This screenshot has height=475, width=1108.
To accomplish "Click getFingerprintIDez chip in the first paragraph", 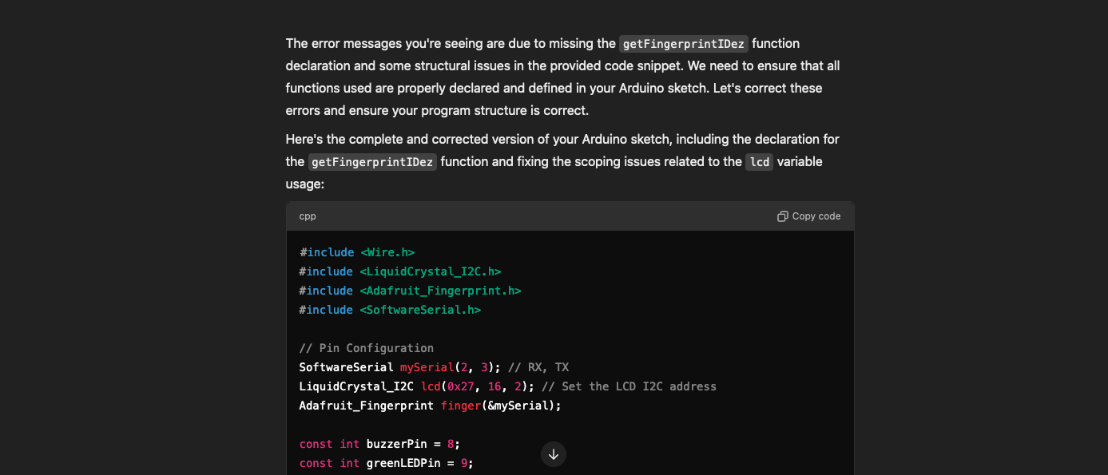I will pyautogui.click(x=684, y=44).
